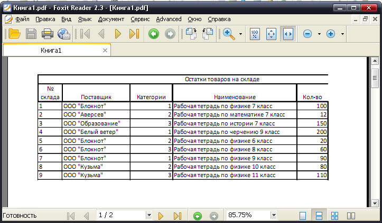Click the green Previous View arrow in toolbar
The height and width of the screenshot is (223, 382).
click(x=153, y=34)
